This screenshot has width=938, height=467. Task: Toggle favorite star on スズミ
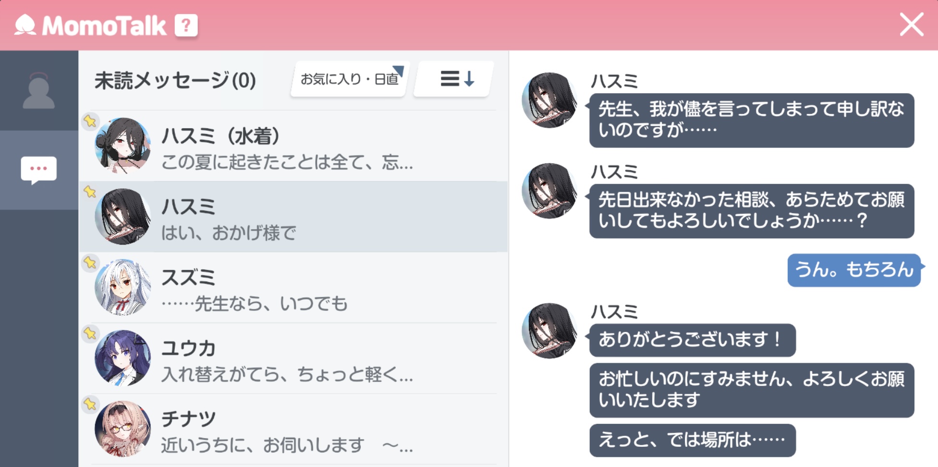90,262
